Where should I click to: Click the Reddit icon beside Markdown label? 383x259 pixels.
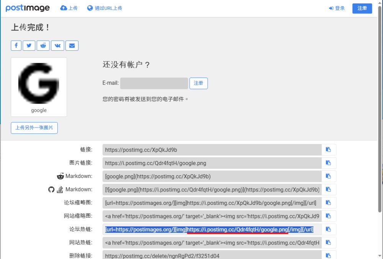click(x=61, y=176)
